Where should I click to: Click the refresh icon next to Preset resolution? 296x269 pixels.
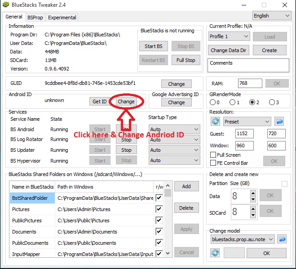[x=216, y=121]
